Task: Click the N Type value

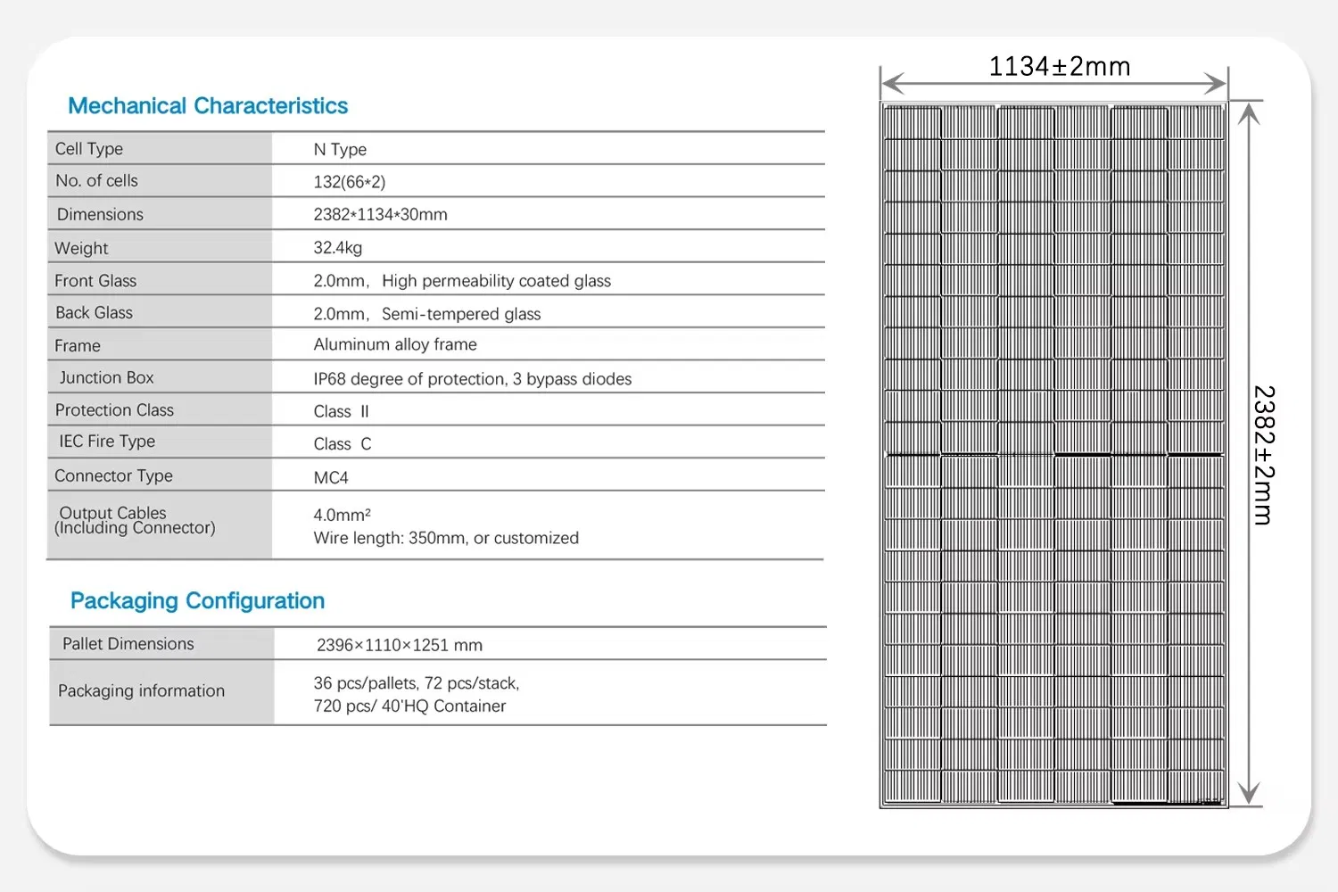Action: (339, 149)
